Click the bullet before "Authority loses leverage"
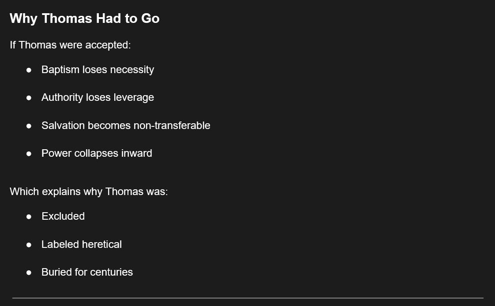This screenshot has width=495, height=306. click(29, 98)
